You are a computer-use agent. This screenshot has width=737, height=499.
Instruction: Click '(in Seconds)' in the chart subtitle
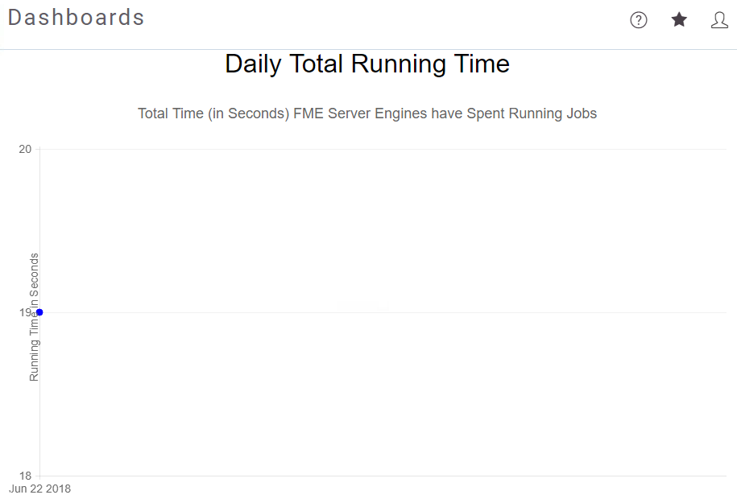(249, 113)
